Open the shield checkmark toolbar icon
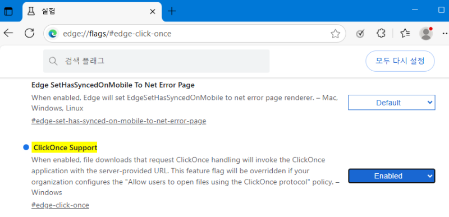Viewport: 449px width, 217px height. [360, 34]
